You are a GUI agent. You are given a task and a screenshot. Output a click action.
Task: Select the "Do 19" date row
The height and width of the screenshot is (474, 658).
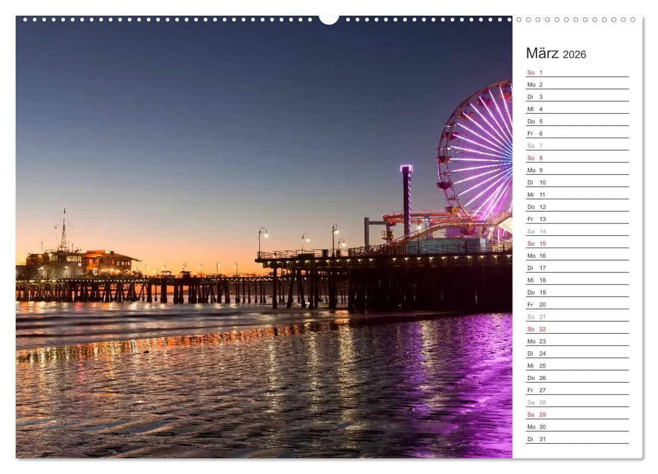pyautogui.click(x=536, y=292)
